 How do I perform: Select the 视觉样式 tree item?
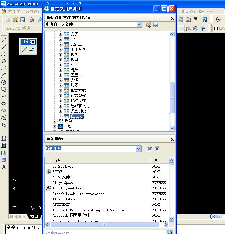point(78,91)
